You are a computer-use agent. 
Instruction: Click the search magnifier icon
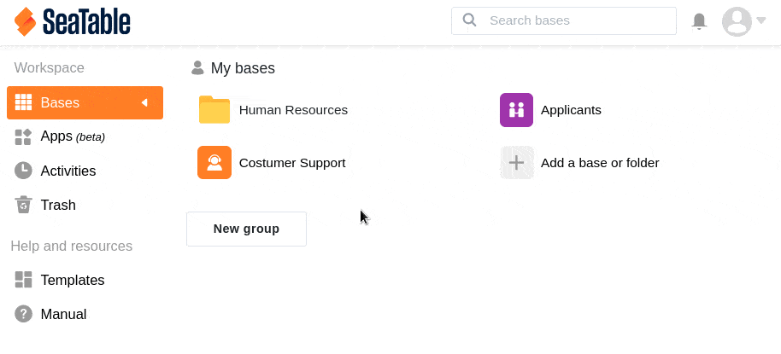tap(469, 20)
